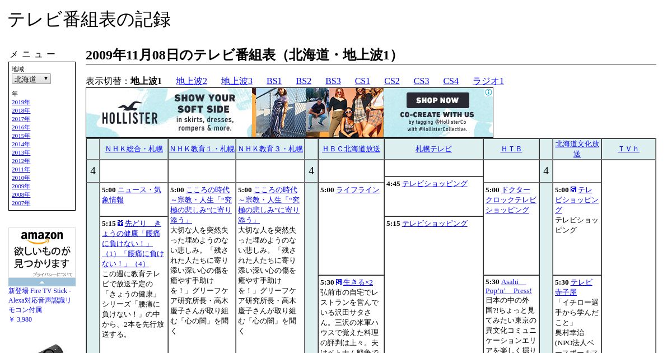Open the 2012年 archive link
Image resolution: width=672 pixels, height=353 pixels.
(x=21, y=161)
